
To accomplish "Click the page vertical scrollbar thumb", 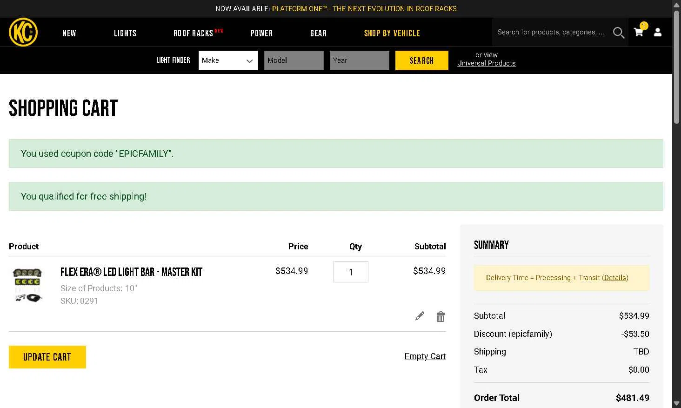I will click(676, 67).
